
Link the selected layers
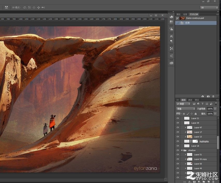[x=184, y=182]
